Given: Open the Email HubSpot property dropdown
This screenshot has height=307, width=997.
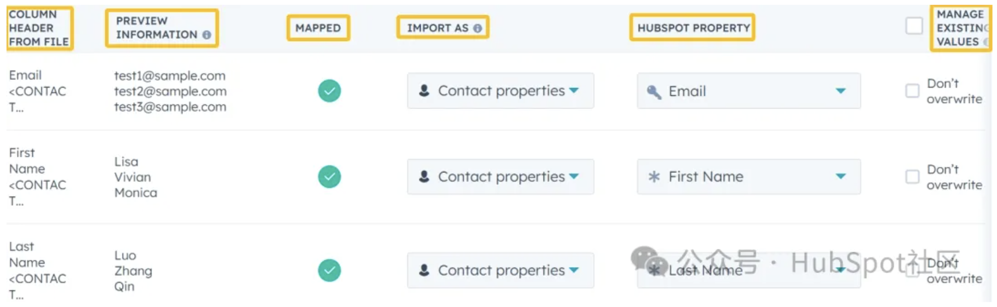Looking at the screenshot, I should 749,91.
